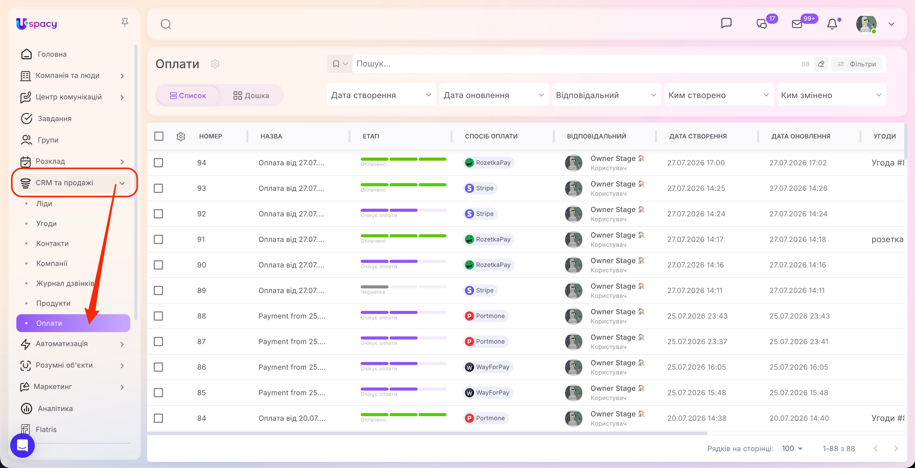The width and height of the screenshot is (915, 468).
Task: Open the support chat widget button
Action: (x=22, y=445)
